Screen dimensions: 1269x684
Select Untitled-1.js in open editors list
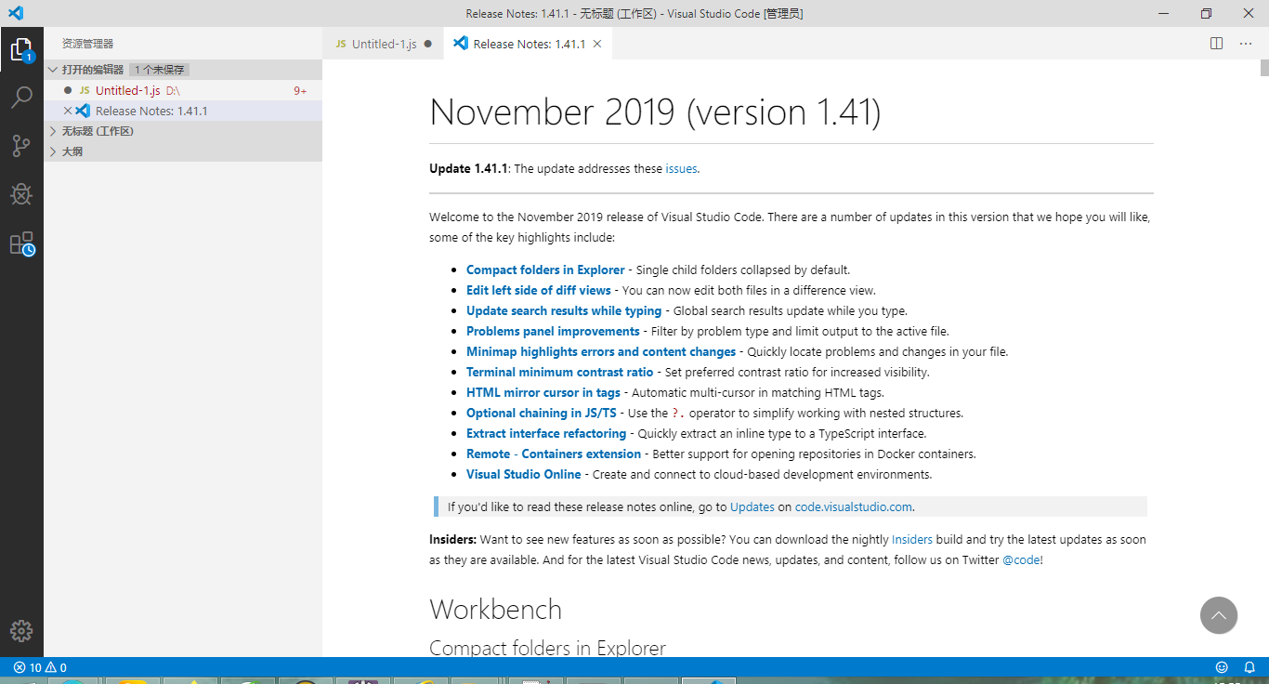(x=183, y=90)
